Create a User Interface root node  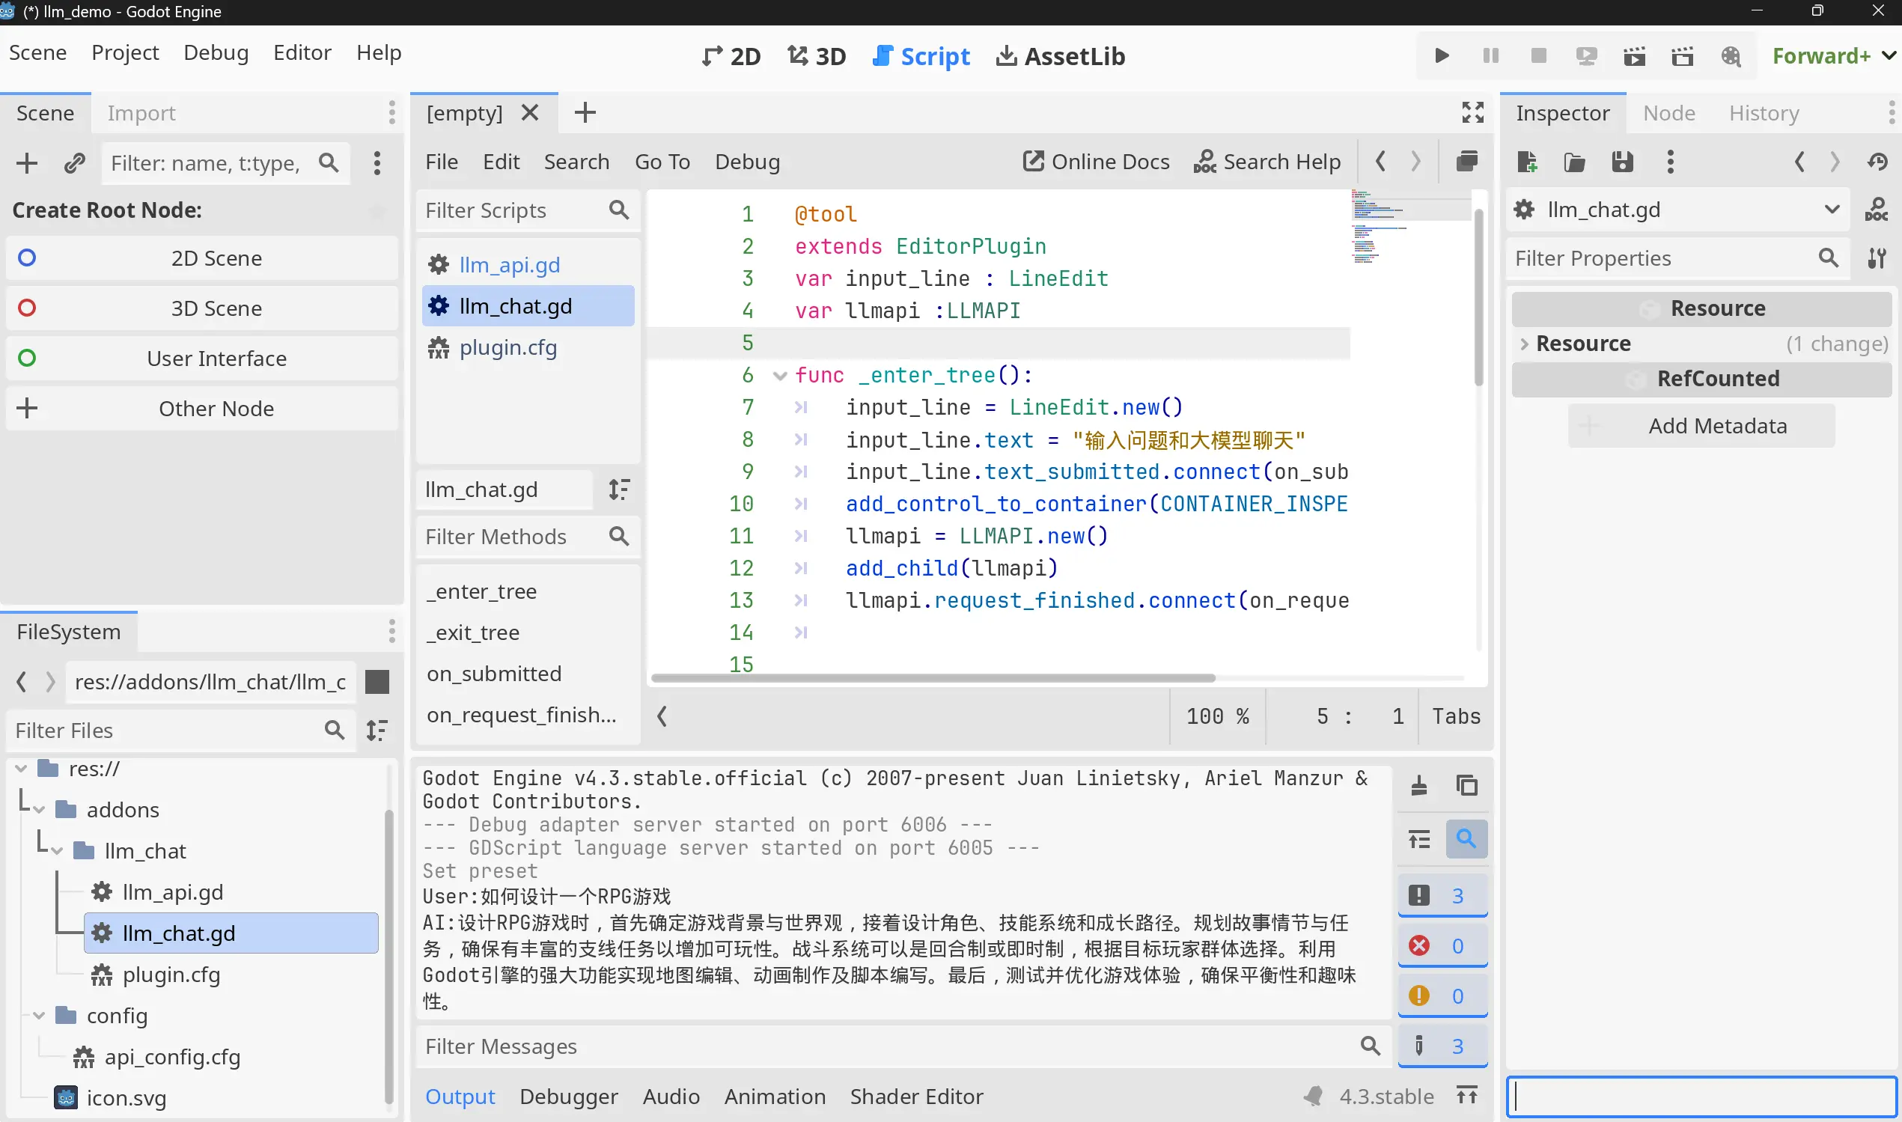pos(202,358)
